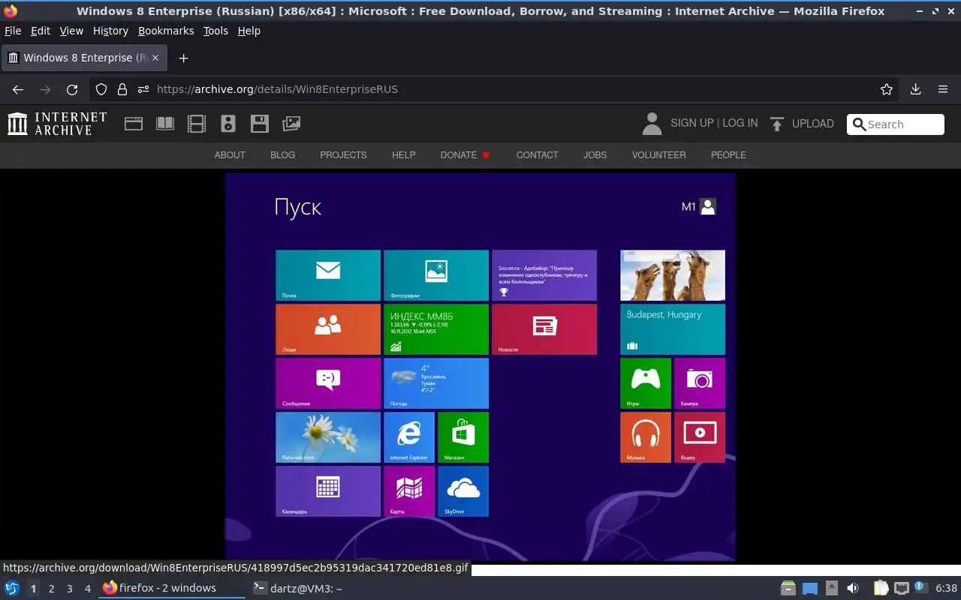
Task: Open the volume control in system tray
Action: pos(853,588)
